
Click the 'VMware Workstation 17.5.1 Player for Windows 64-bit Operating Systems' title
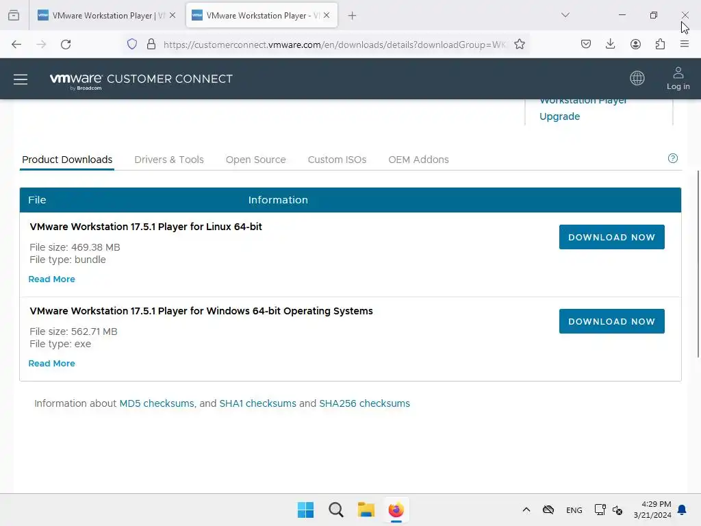pyautogui.click(x=201, y=311)
